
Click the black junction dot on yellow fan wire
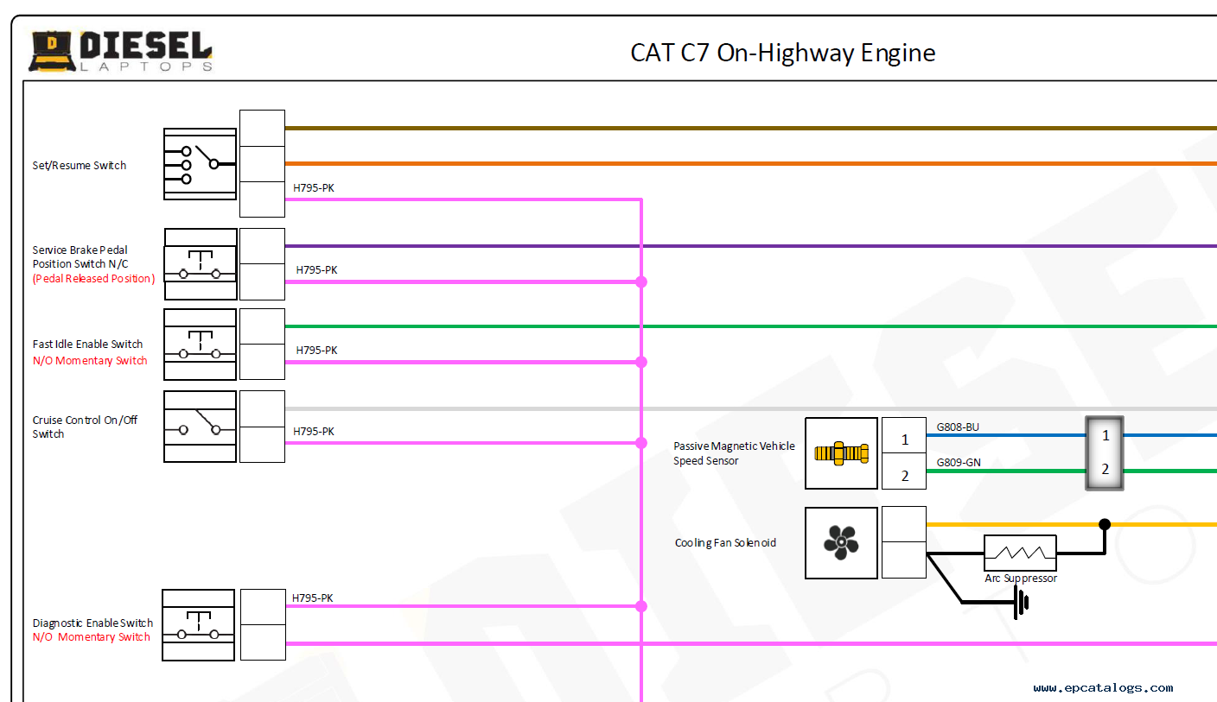pos(1105,524)
